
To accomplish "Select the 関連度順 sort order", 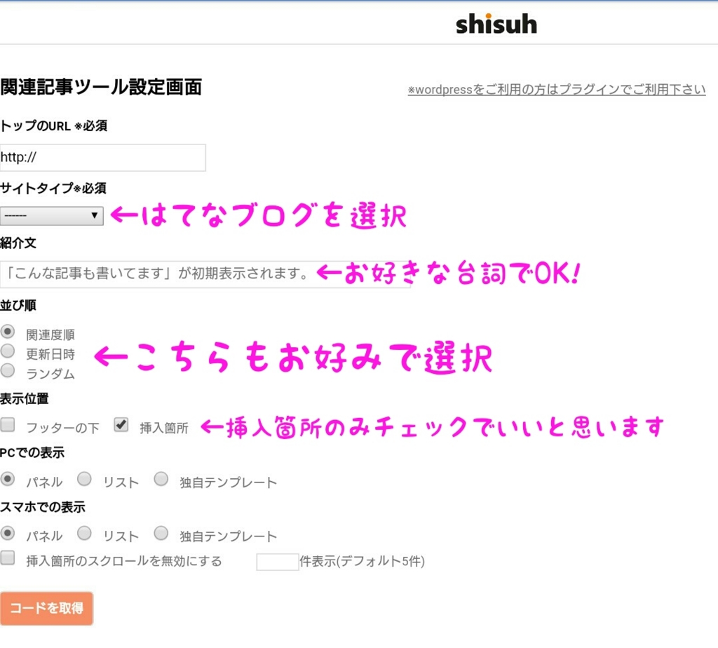I will (x=7, y=331).
